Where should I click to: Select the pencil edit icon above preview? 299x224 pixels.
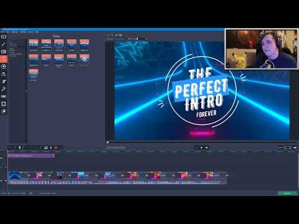[116, 35]
